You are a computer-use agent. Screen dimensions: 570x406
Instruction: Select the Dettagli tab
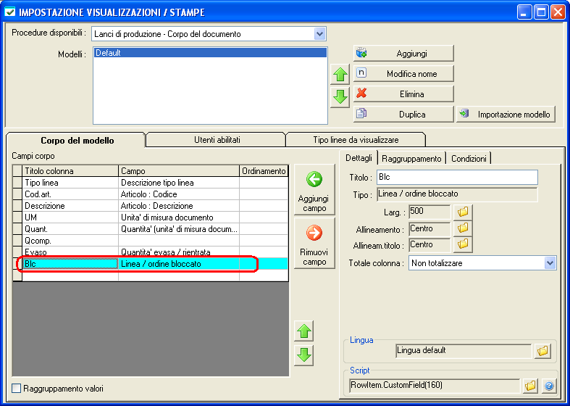[359, 158]
